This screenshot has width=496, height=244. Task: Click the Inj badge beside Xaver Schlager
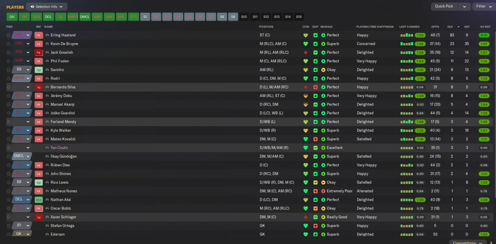(38, 217)
